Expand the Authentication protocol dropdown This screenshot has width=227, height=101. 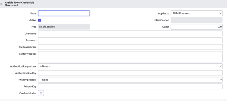[130, 66]
